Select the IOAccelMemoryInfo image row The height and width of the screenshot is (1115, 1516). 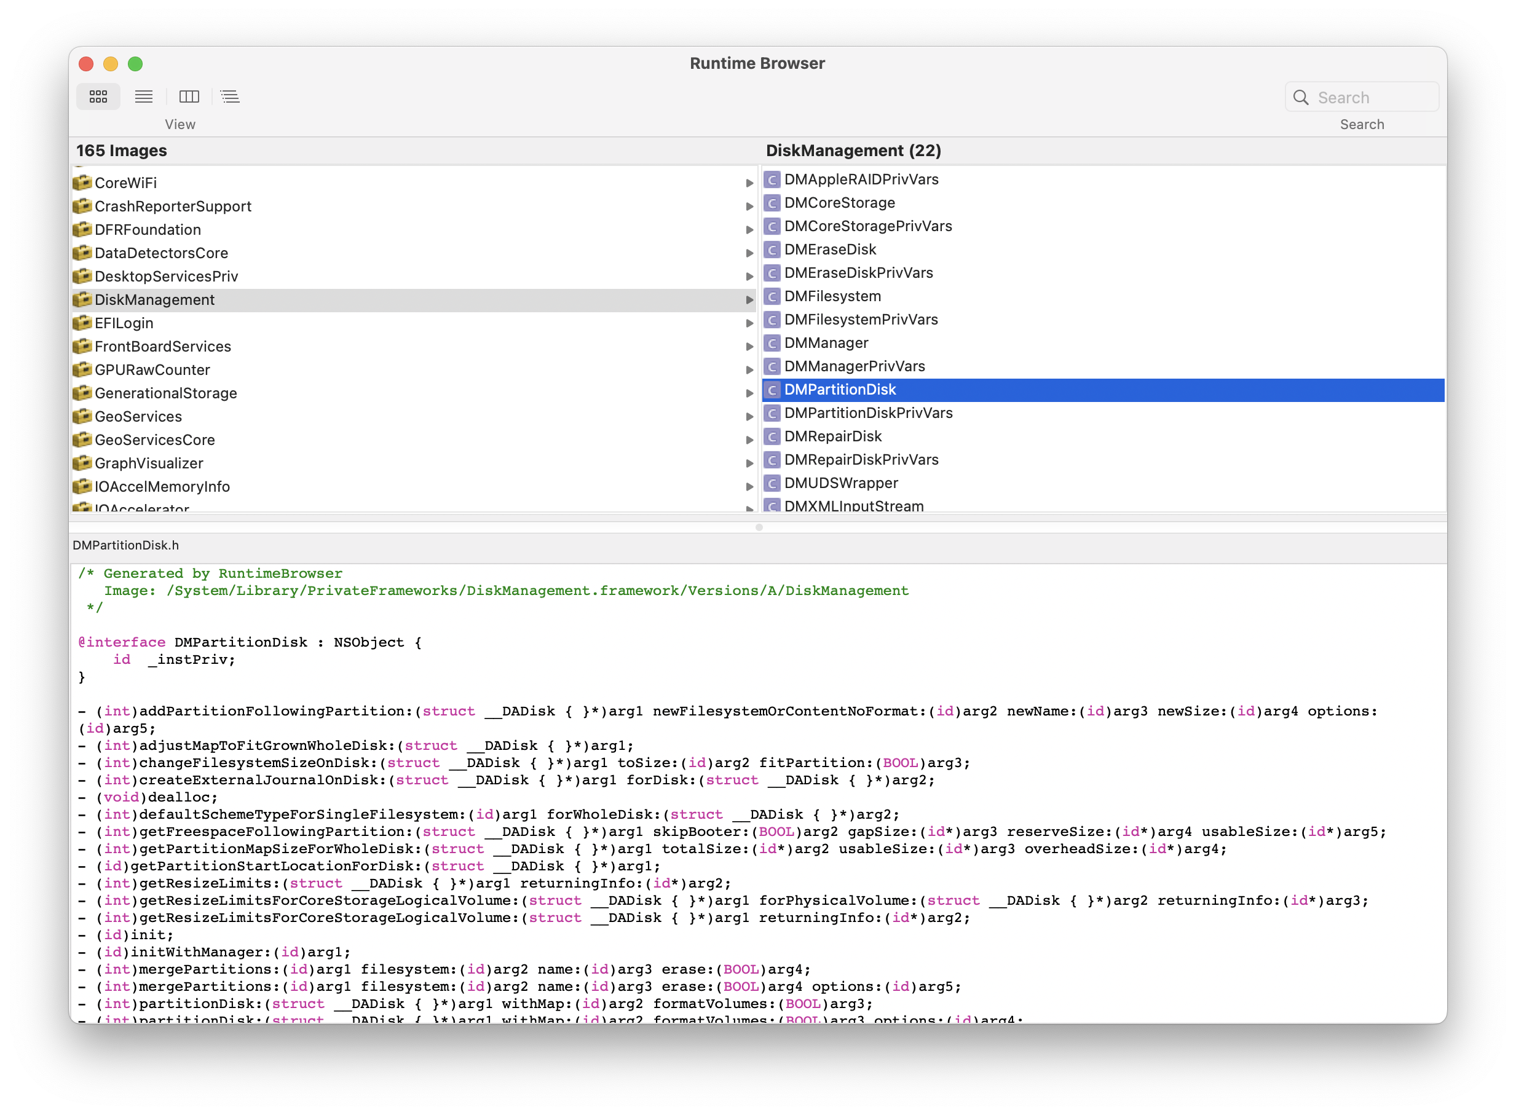[414, 487]
